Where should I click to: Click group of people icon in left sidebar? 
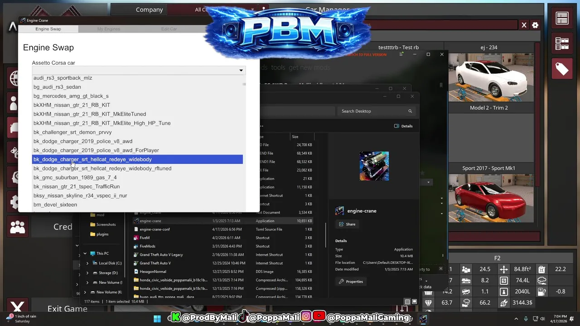pyautogui.click(x=17, y=226)
